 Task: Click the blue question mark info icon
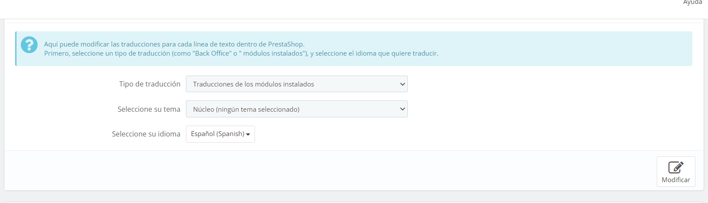click(29, 44)
